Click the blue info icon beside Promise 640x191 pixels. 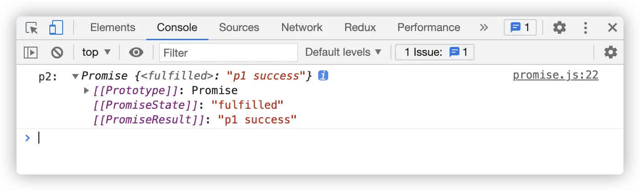click(x=323, y=76)
